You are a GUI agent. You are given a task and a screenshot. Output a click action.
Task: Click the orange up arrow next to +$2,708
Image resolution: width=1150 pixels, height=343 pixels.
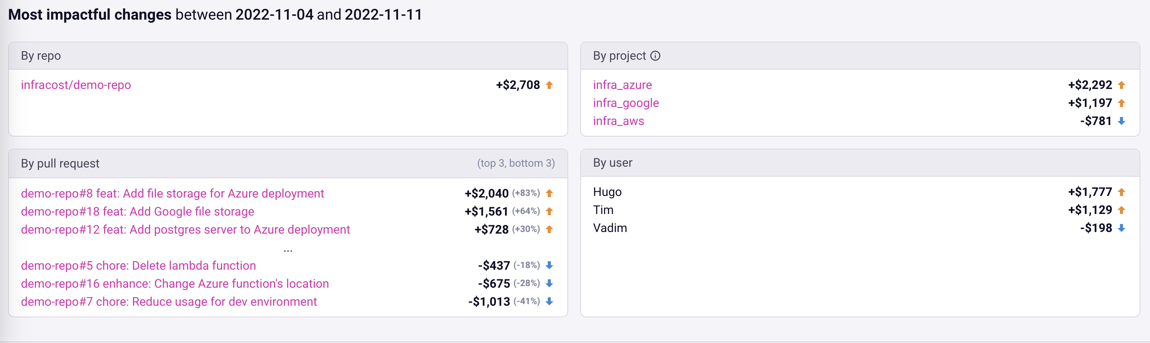click(x=549, y=85)
